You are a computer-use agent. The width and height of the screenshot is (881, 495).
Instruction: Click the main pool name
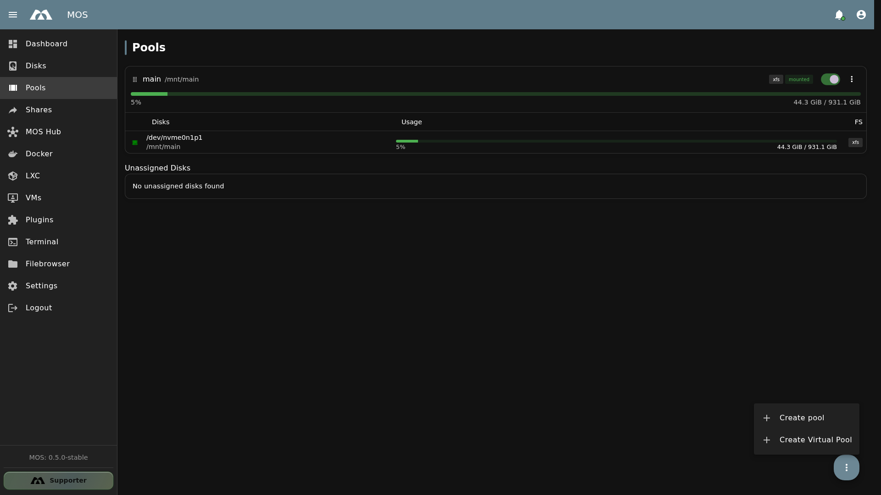pyautogui.click(x=152, y=79)
